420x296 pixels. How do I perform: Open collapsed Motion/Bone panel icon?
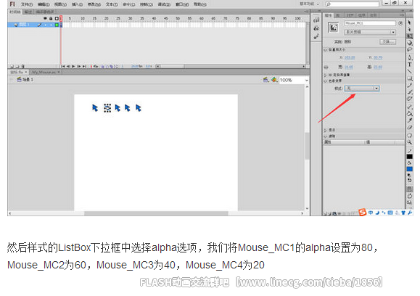tap(316, 36)
